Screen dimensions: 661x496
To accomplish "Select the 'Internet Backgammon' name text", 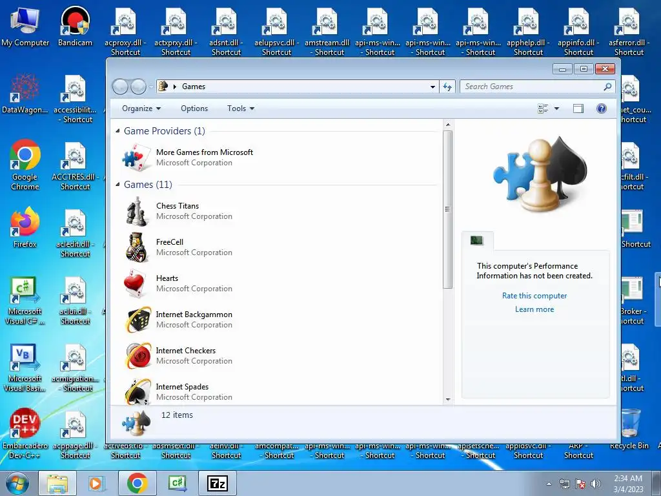I will point(194,315).
